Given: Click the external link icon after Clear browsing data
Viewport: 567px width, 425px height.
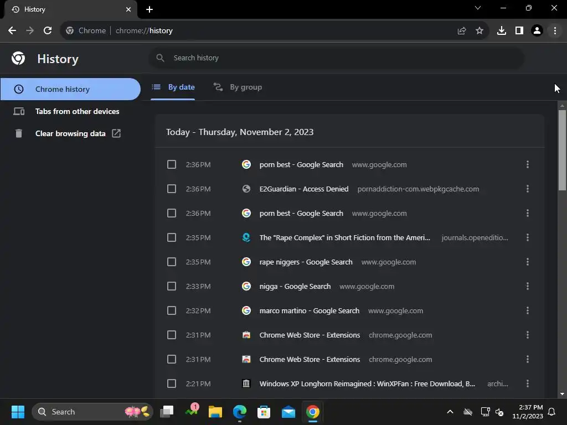Looking at the screenshot, I should (116, 133).
